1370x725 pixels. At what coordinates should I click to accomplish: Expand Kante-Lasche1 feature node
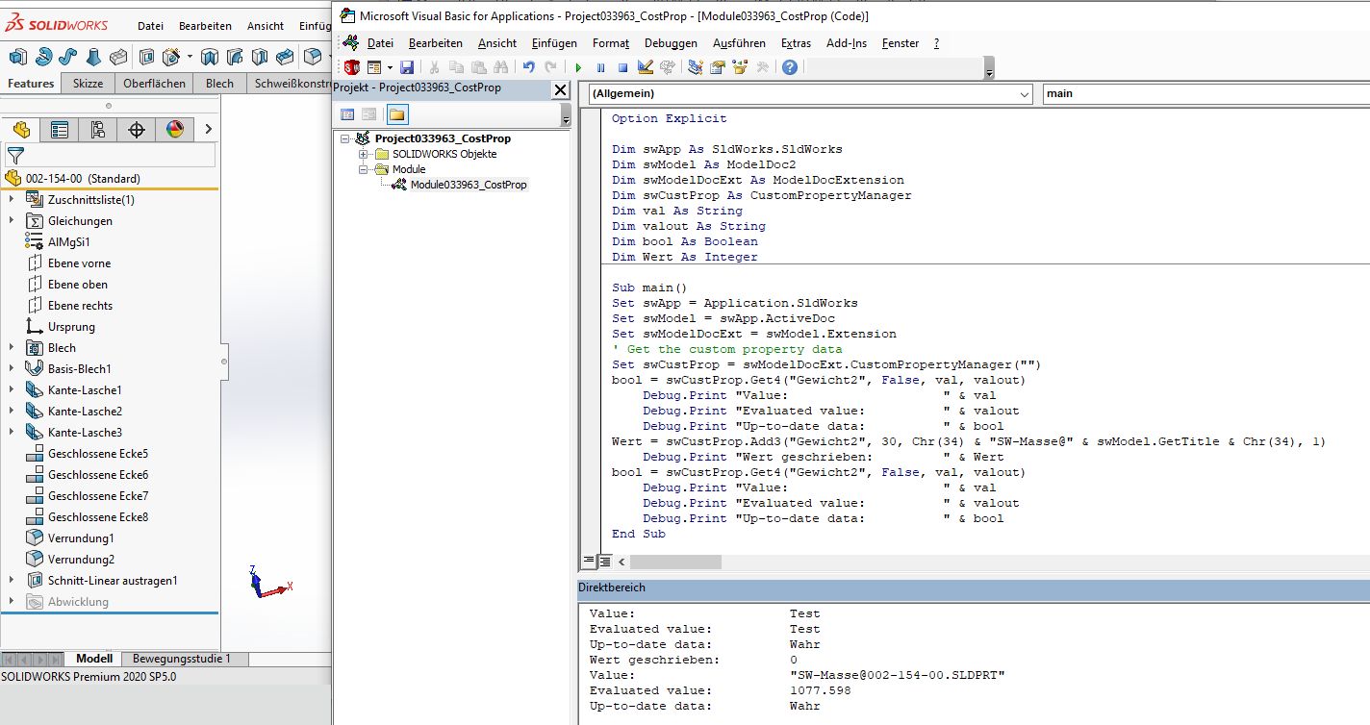point(11,389)
